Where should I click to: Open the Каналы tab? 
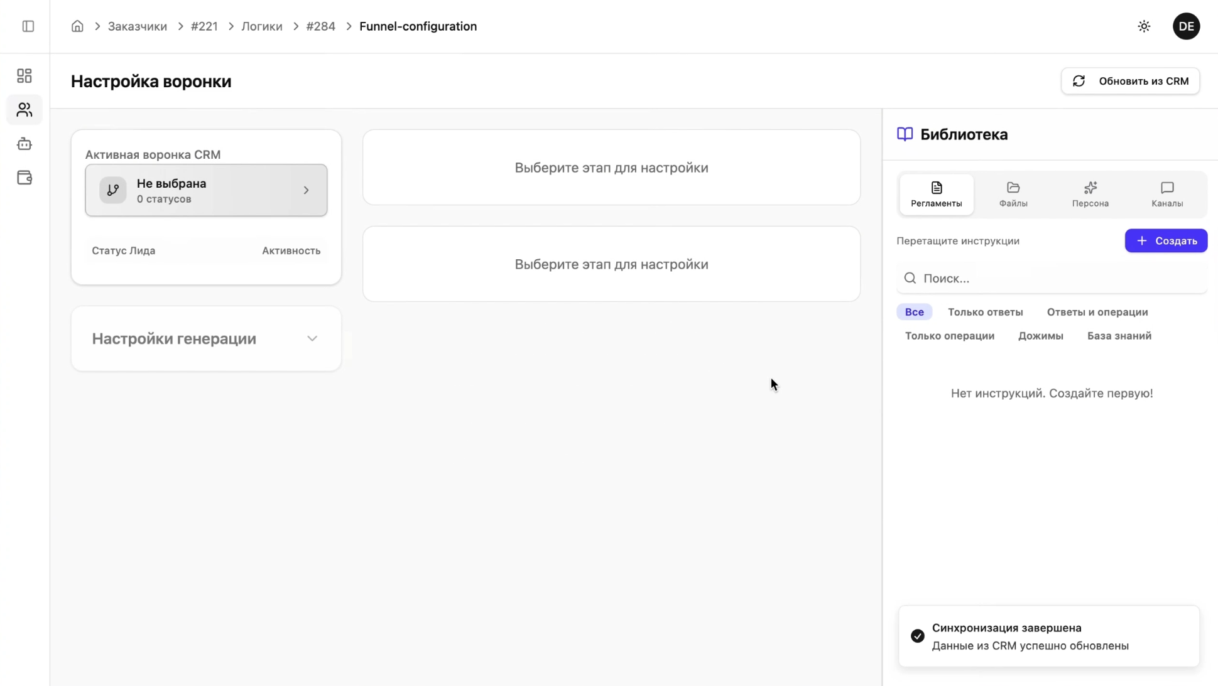[1166, 195]
